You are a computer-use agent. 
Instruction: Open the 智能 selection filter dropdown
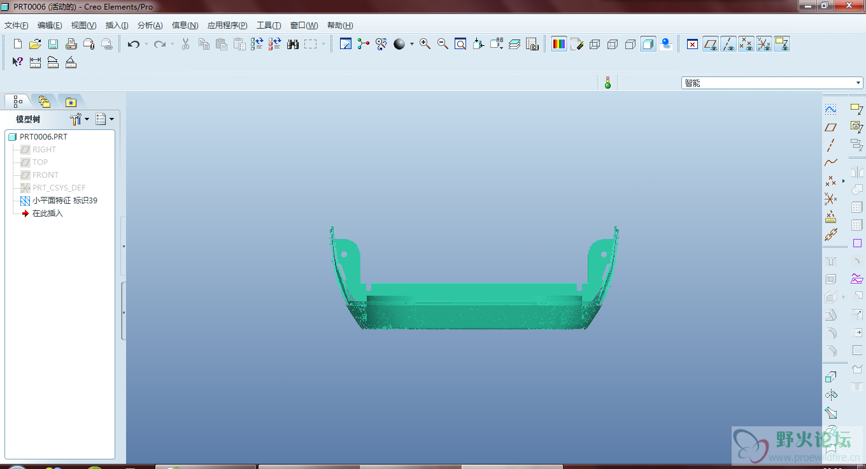click(x=772, y=83)
